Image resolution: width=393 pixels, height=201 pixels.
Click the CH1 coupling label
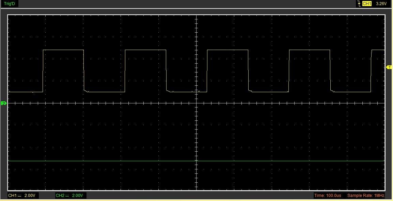(x=15, y=196)
